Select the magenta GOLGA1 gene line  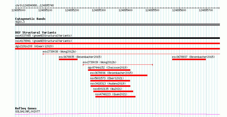pyautogui.click(x=117, y=114)
